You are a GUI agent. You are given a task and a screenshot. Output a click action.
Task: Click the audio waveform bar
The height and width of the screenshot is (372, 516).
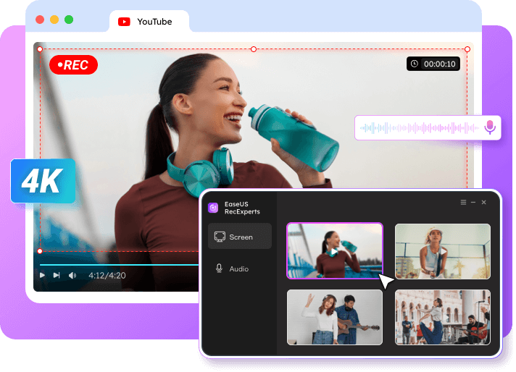click(428, 128)
